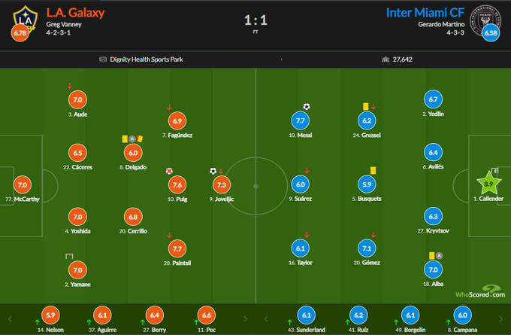Select substitute Nelson's 5.9 rating bubble
This screenshot has height=335, width=511.
pyautogui.click(x=50, y=316)
